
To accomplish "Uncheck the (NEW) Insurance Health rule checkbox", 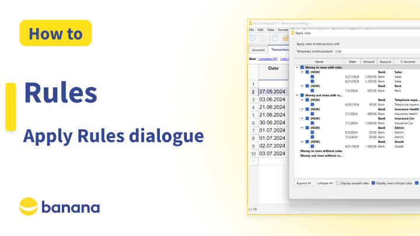I will 307,109.
